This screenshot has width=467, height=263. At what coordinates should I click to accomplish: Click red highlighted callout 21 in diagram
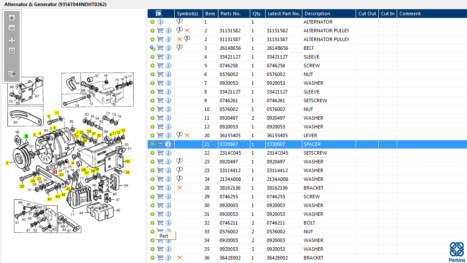coord(55,172)
